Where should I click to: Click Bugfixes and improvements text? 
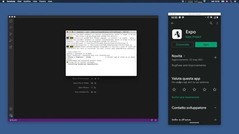coord(189,66)
